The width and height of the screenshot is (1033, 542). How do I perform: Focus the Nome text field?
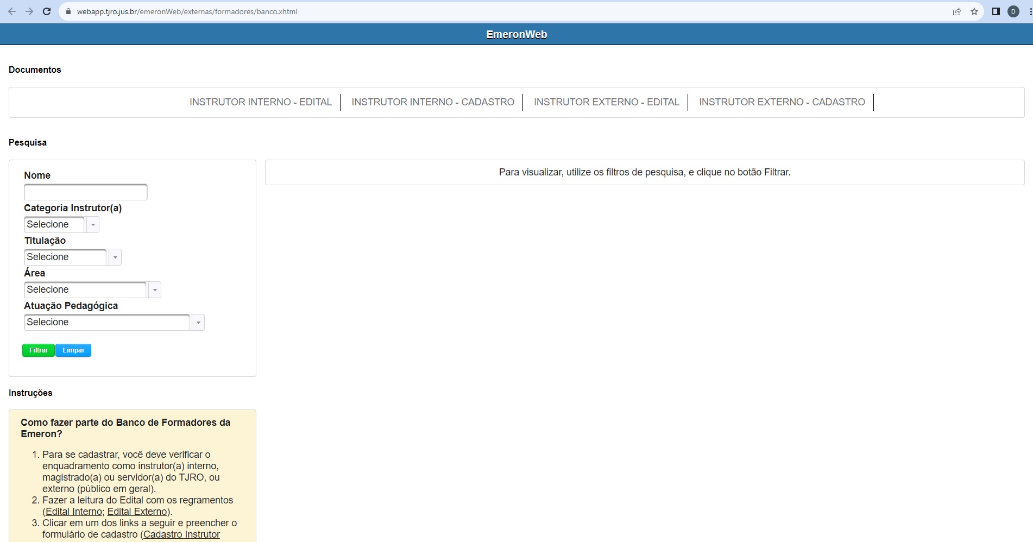pos(86,192)
